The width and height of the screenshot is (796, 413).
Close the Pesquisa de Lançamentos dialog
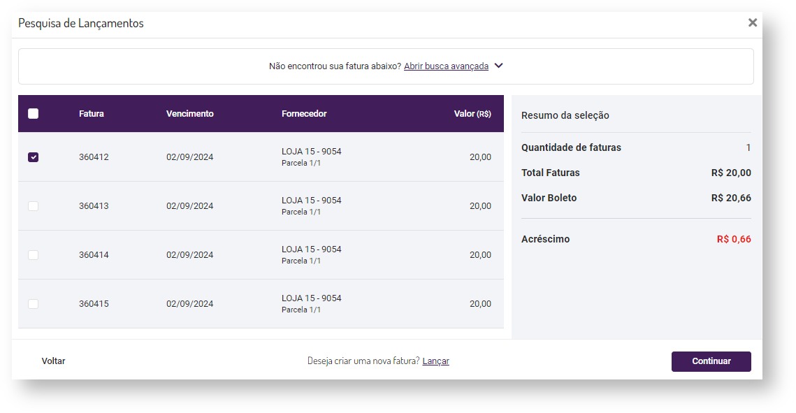coord(752,22)
